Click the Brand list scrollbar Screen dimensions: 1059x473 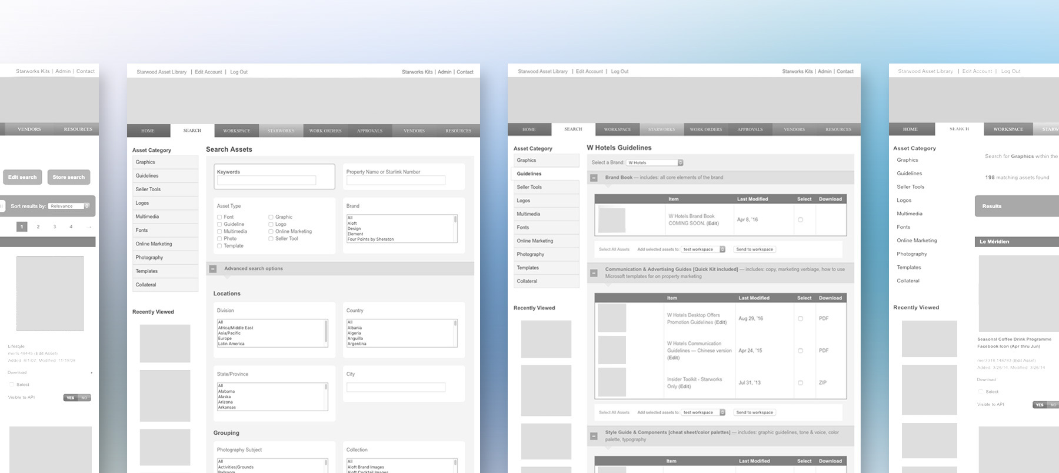tap(455, 228)
